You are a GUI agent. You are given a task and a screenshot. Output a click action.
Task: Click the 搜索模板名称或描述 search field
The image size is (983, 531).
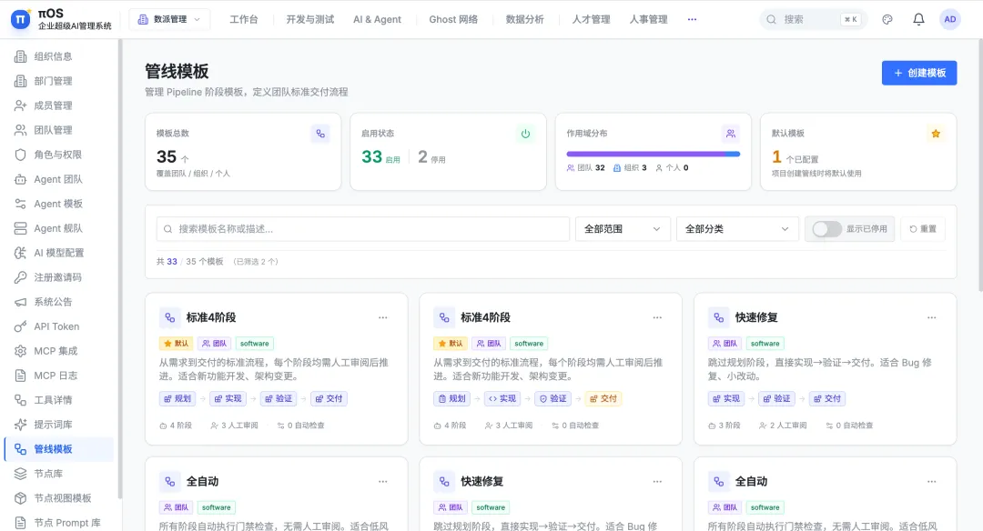pyautogui.click(x=363, y=229)
